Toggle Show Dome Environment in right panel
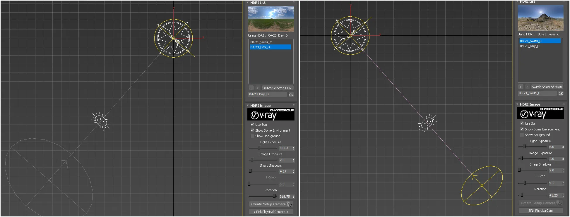 click(522, 129)
